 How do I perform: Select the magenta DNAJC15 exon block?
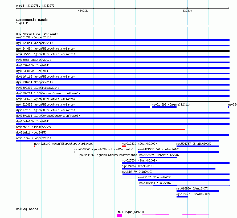(119, 215)
